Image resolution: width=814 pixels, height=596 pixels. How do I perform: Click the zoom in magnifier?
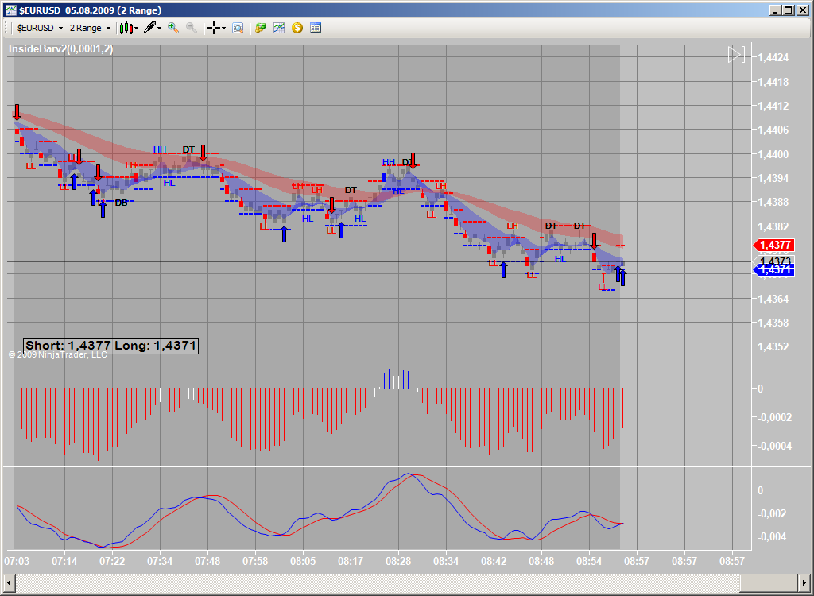(173, 28)
